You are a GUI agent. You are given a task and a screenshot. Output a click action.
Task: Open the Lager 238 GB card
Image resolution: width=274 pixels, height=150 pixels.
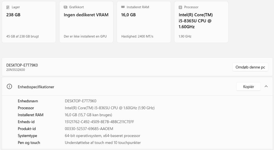point(29,22)
